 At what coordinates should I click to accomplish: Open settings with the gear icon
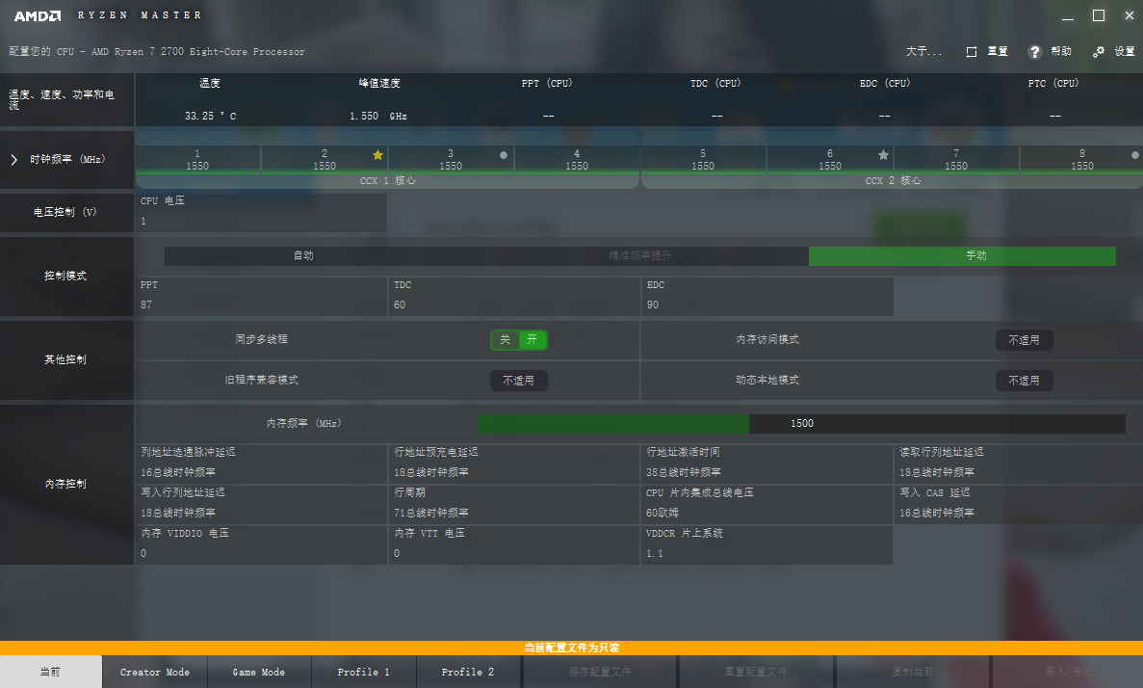[x=1099, y=52]
